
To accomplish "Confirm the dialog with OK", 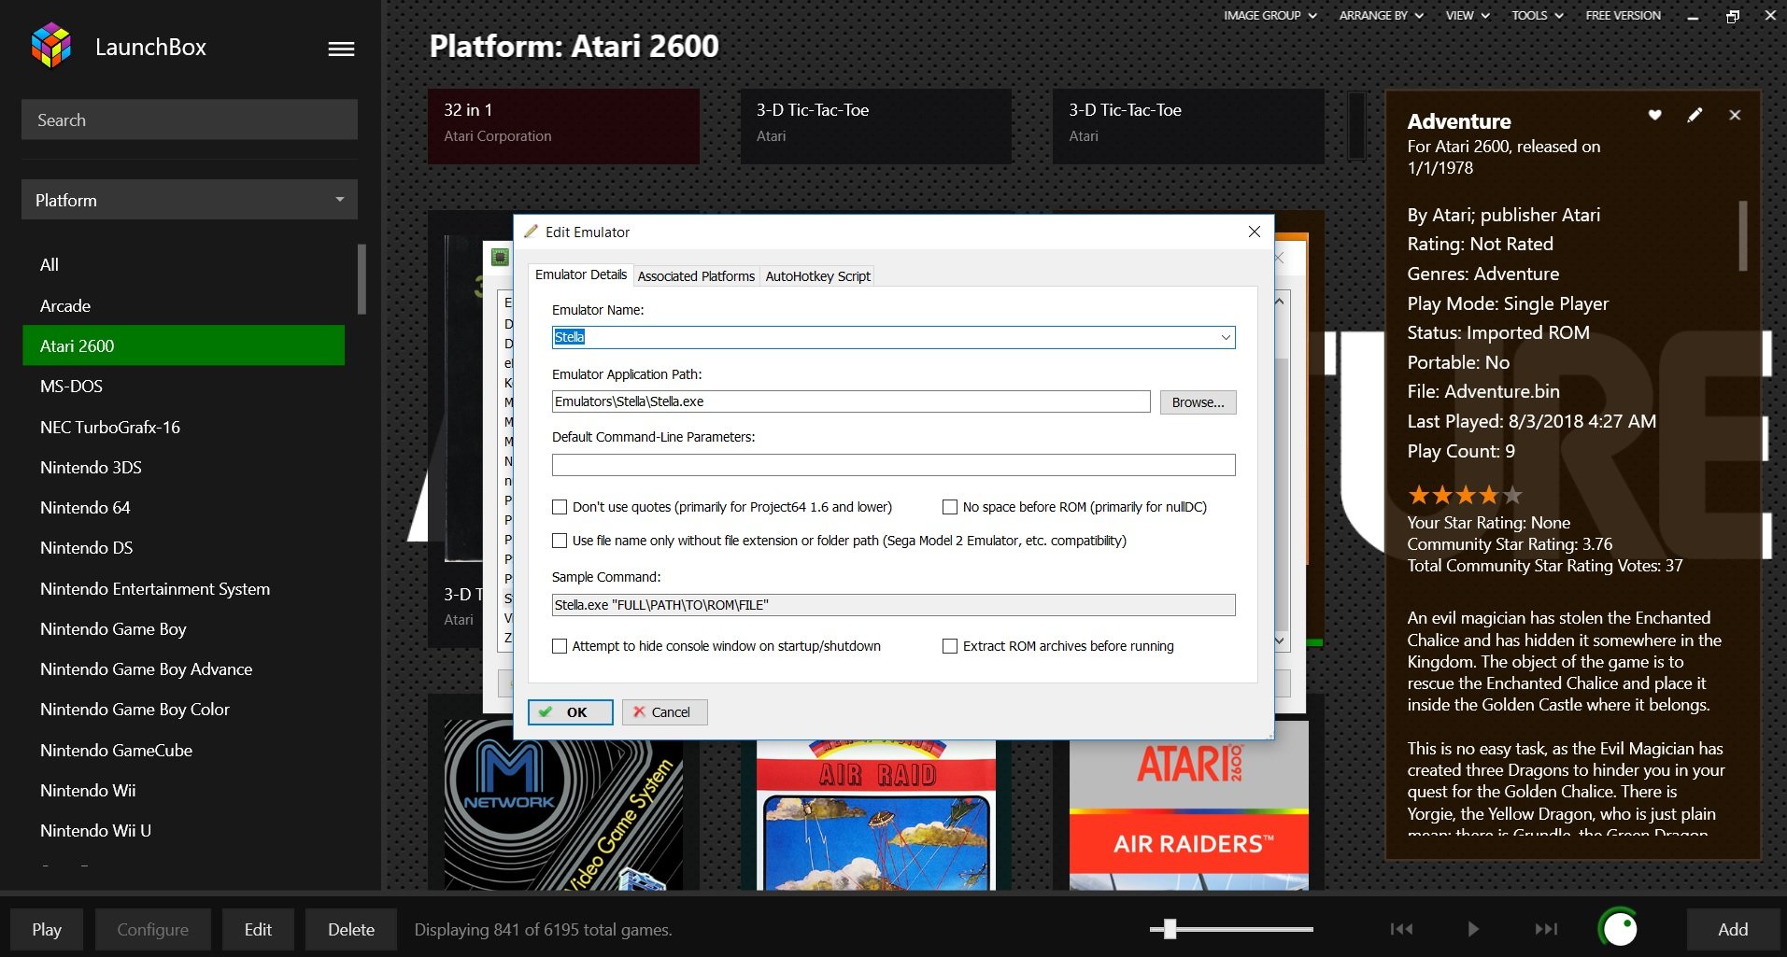I will (x=570, y=712).
